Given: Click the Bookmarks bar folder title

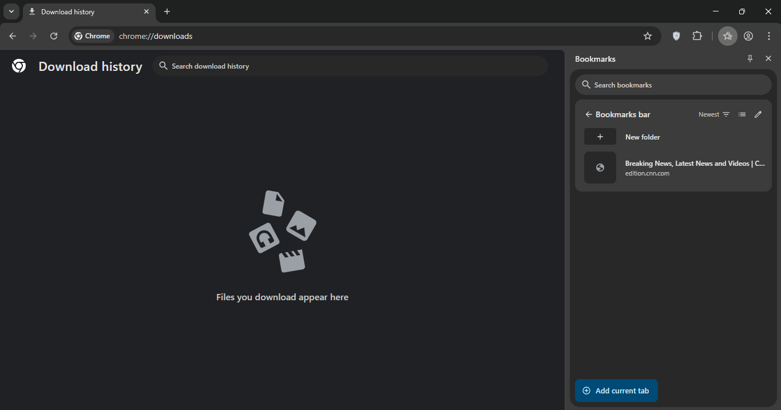Looking at the screenshot, I should tap(623, 114).
